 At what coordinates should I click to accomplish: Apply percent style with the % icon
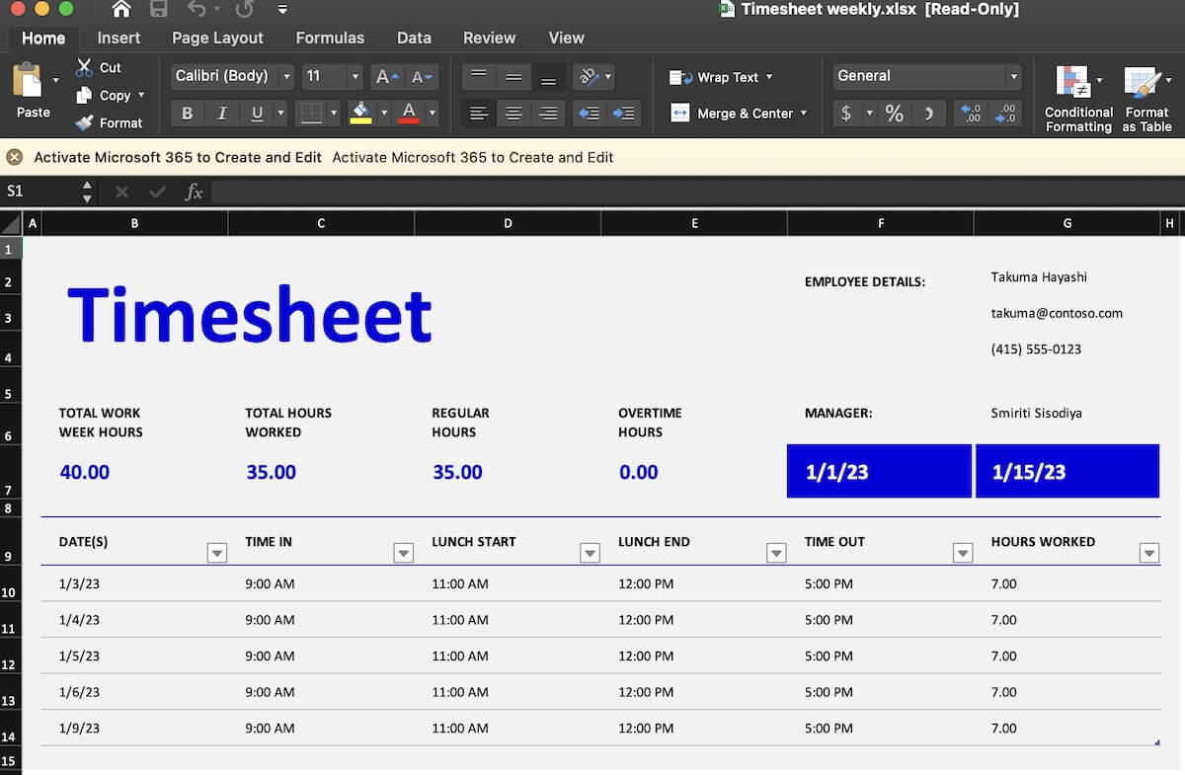pyautogui.click(x=894, y=114)
